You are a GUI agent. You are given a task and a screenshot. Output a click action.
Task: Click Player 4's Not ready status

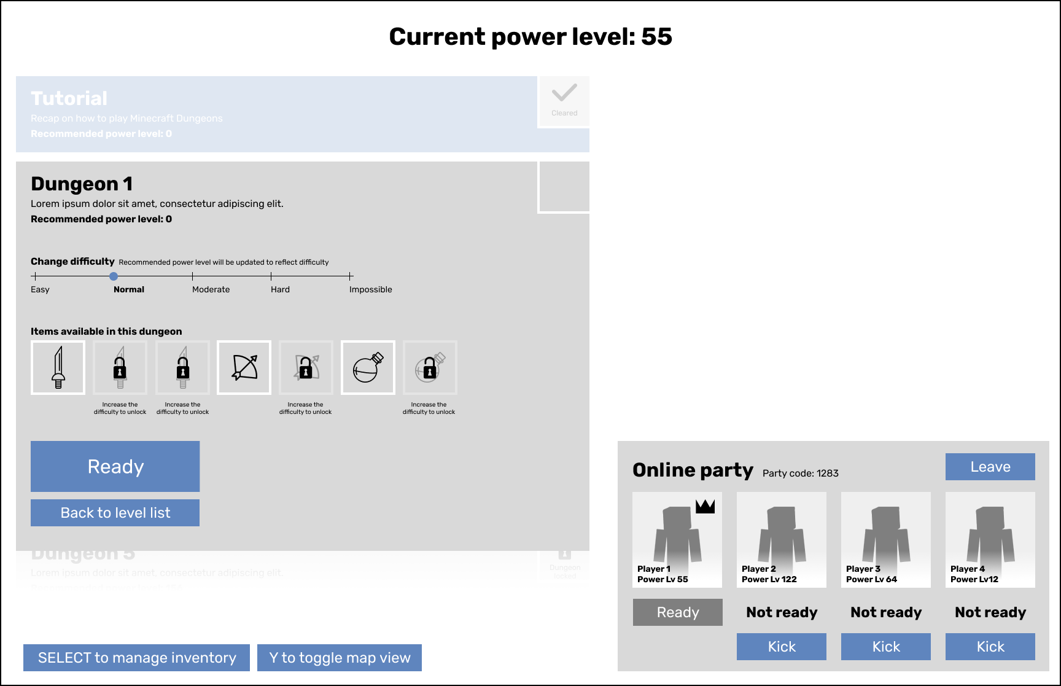pyautogui.click(x=990, y=612)
